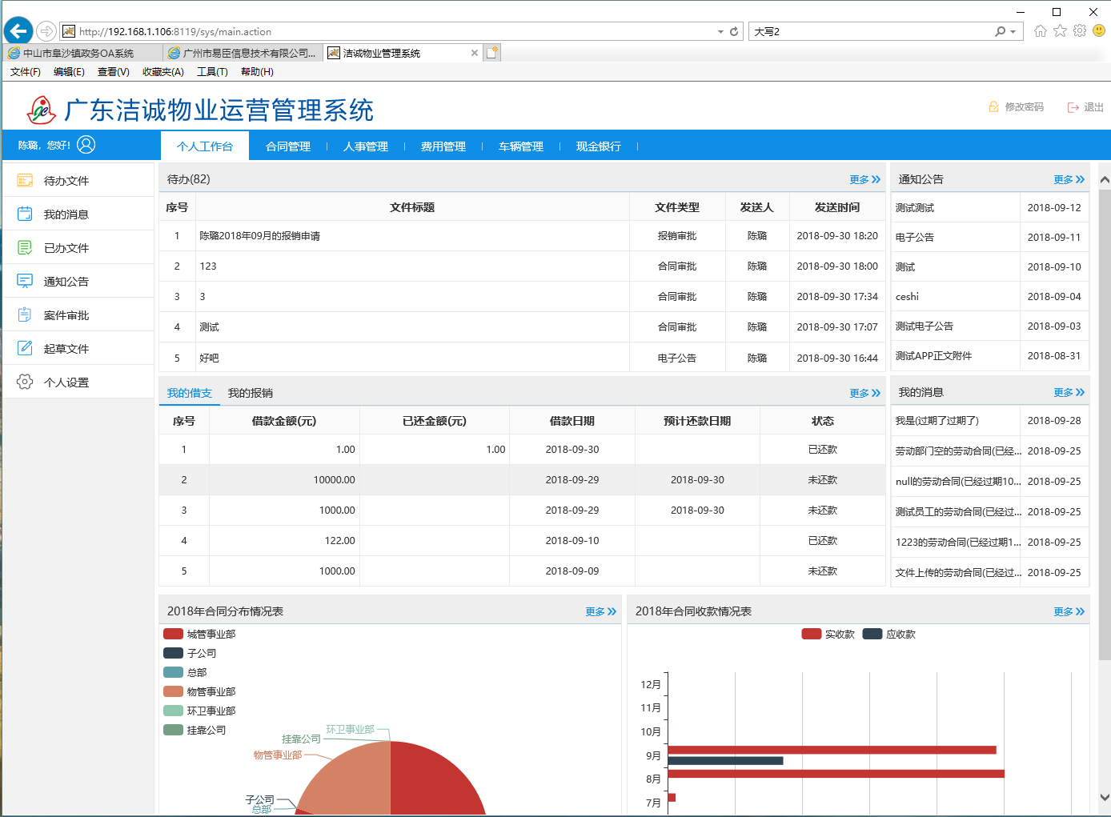
Task: Open the 我是(过期了过期了) message
Action: (x=937, y=420)
